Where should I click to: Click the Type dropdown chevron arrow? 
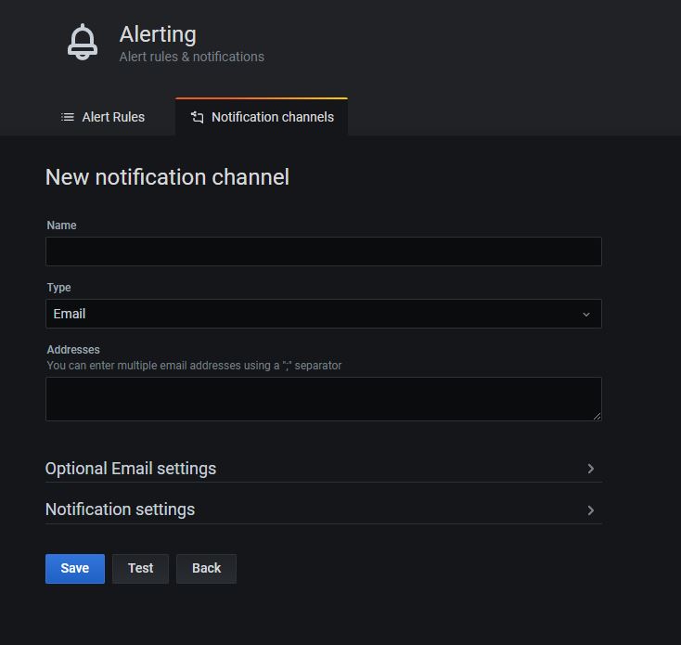(x=585, y=314)
